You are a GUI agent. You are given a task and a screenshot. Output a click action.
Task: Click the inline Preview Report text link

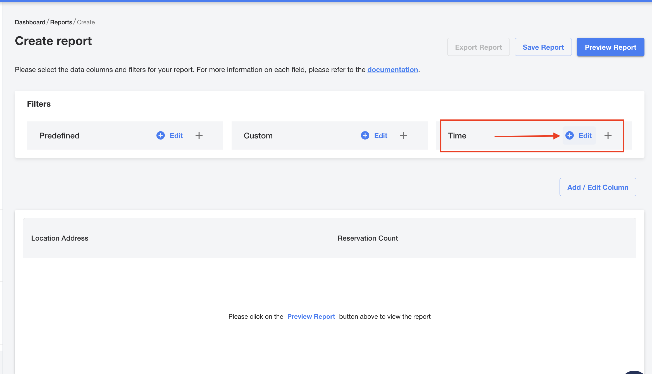pyautogui.click(x=311, y=317)
